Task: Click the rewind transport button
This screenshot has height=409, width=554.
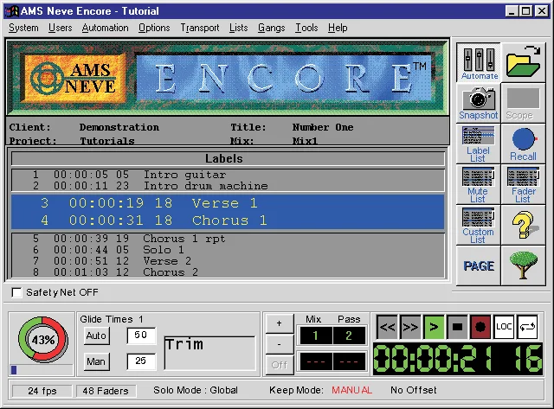Action: point(387,327)
